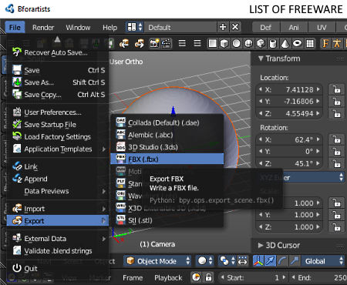The height and width of the screenshot is (285, 347).
Task: Open the Object Mode dropdown
Action: click(158, 261)
